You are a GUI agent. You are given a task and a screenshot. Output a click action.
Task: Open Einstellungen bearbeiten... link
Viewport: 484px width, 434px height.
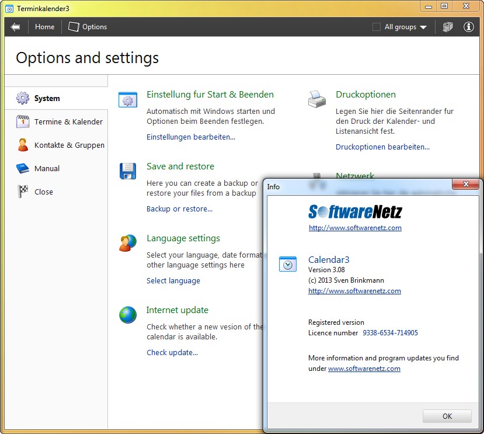[191, 137]
